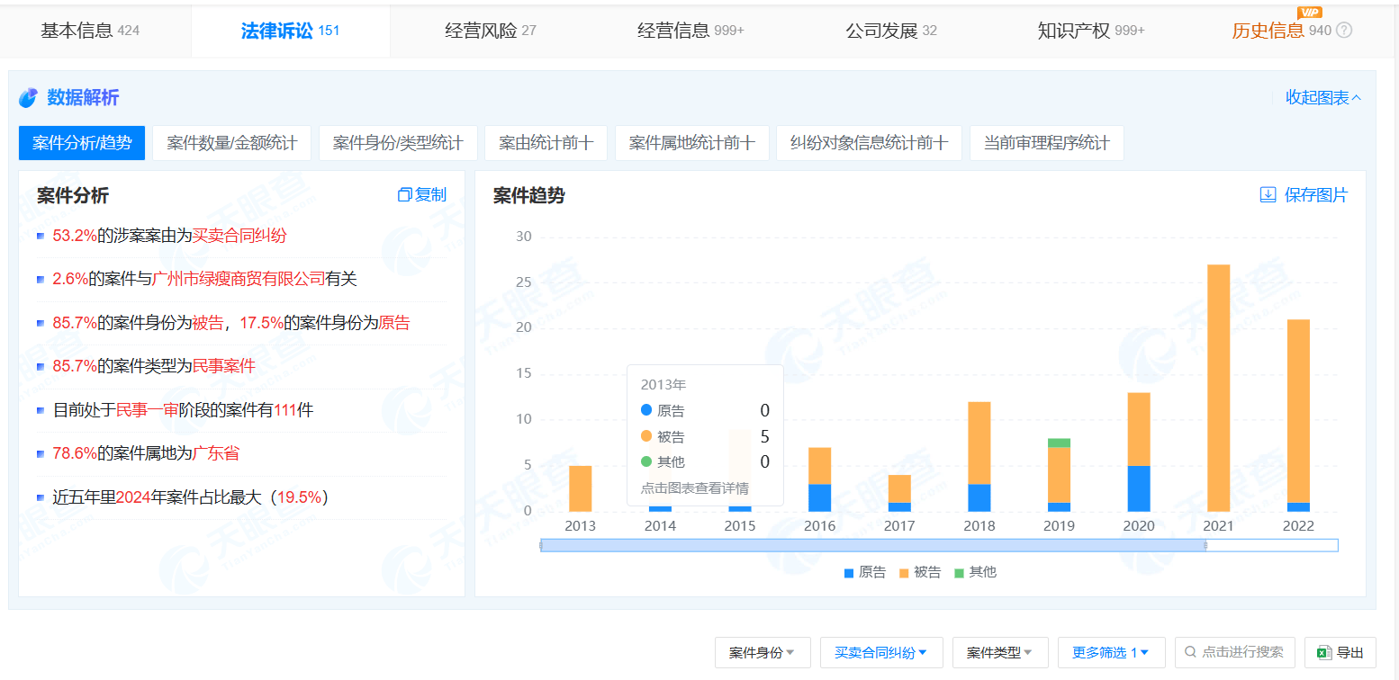The width and height of the screenshot is (1399, 680).
Task: Open 案由统计前十 view
Action: [x=546, y=143]
